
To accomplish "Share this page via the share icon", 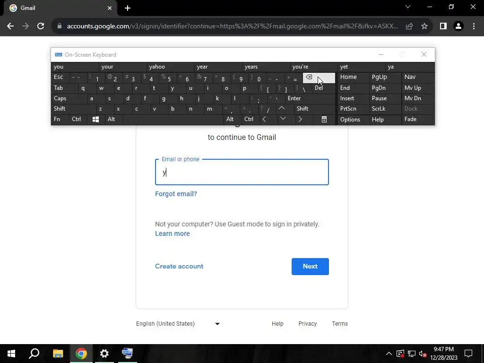I will (x=409, y=26).
